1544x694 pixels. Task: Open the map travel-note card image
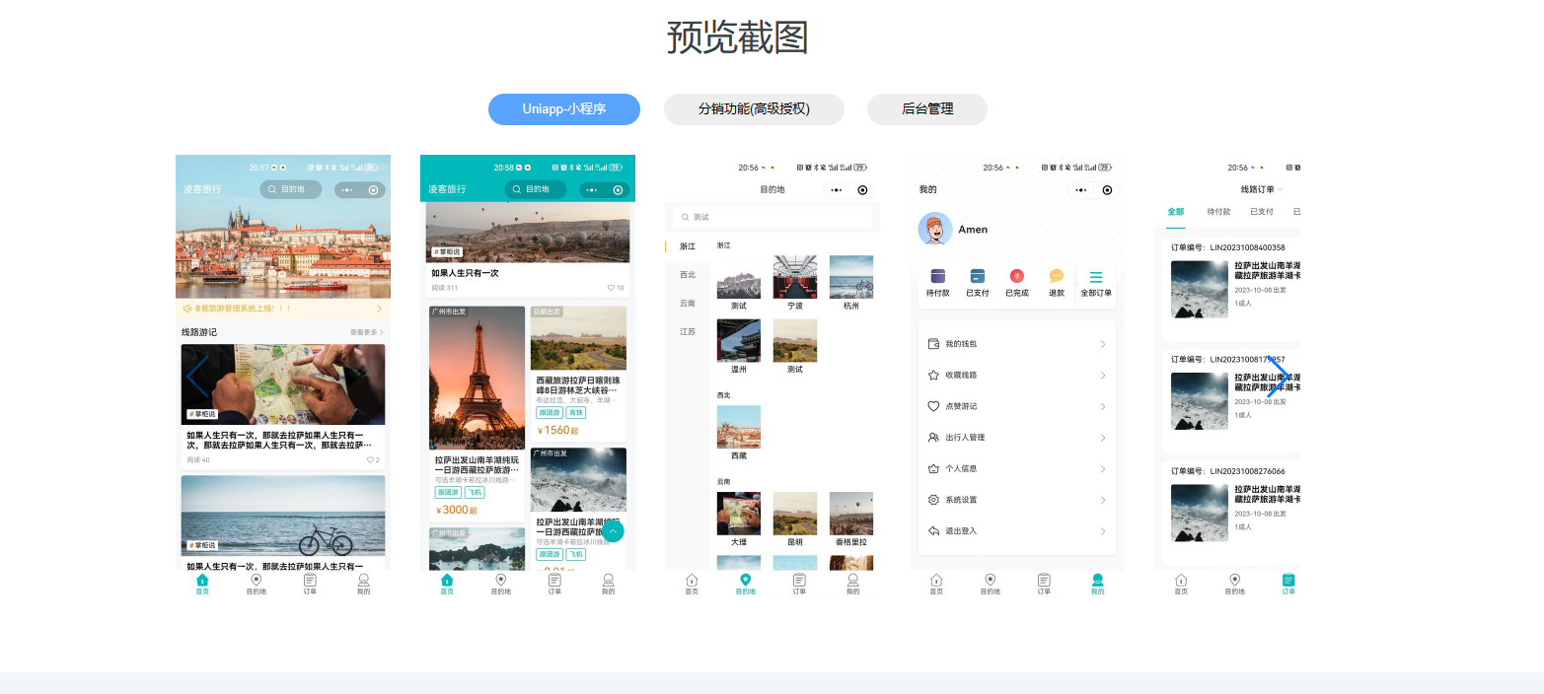[283, 384]
